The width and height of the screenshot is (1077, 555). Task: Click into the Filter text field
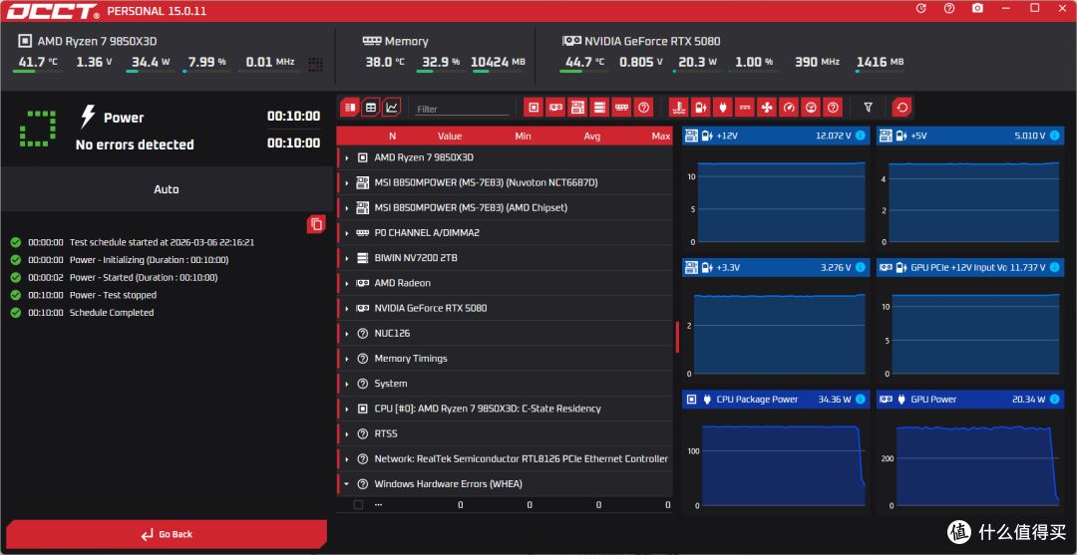point(463,109)
